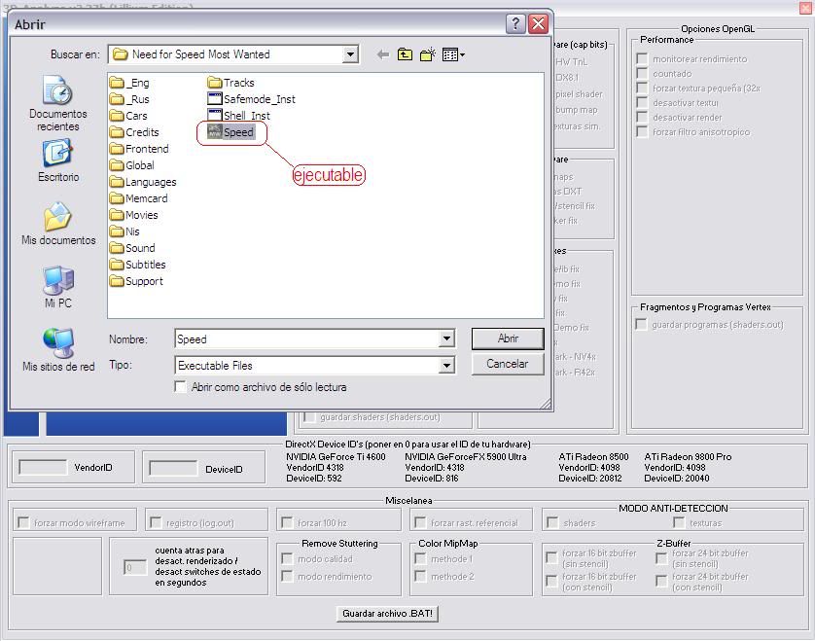Check 'forzar 16 bit zbuffer (sin stencil)'
This screenshot has width=815, height=641.
[551, 557]
